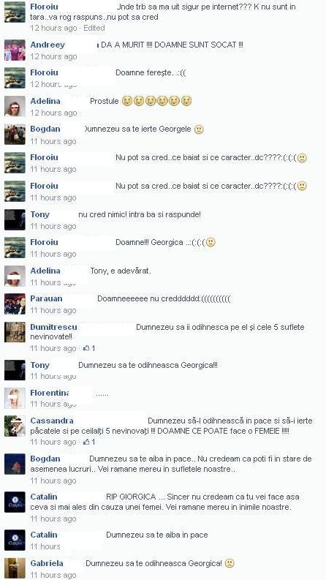The image size is (326, 580).
Task: Open Gabriela's profile photo
Action: 15,568
